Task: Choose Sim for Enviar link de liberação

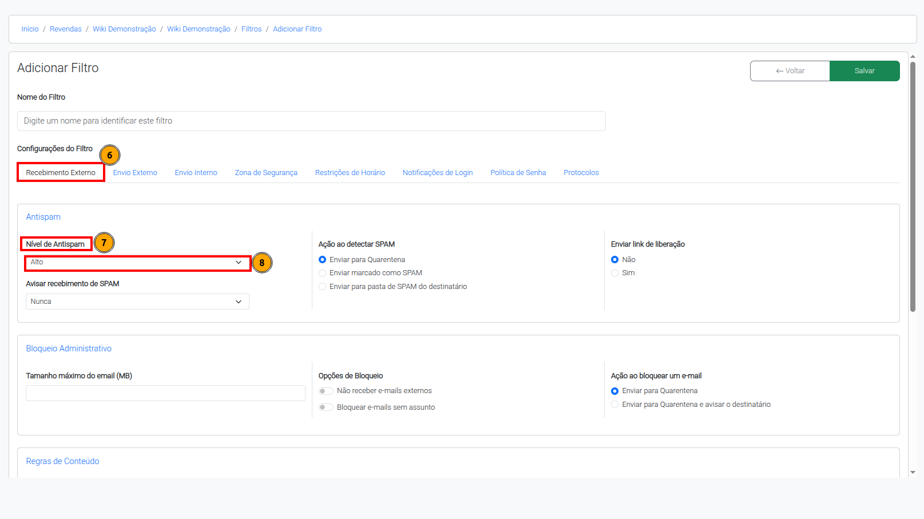Action: point(615,273)
